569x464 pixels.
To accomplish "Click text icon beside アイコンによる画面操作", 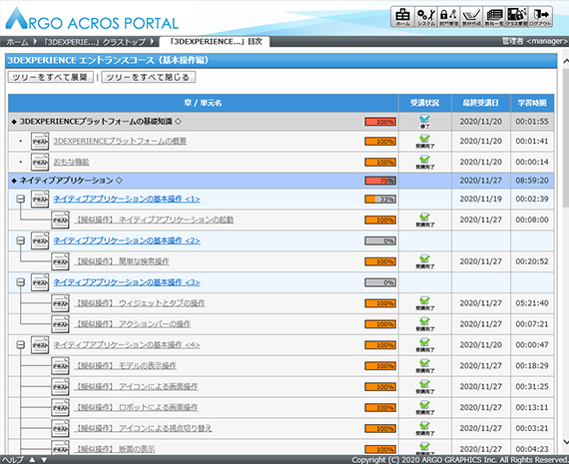I will click(60, 387).
